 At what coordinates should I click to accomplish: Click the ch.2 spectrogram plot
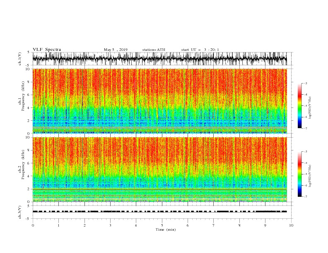coord(159,169)
